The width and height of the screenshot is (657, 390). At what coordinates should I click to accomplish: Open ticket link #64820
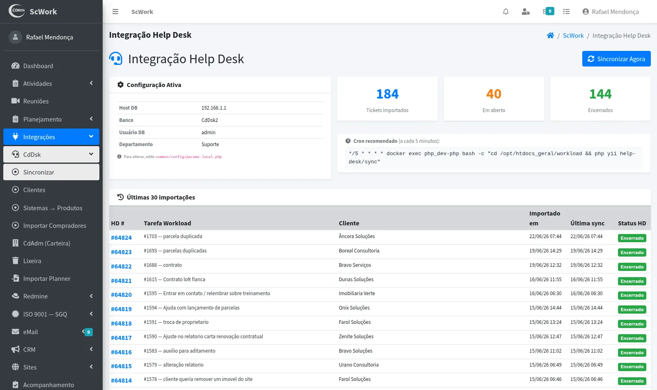pyautogui.click(x=121, y=295)
